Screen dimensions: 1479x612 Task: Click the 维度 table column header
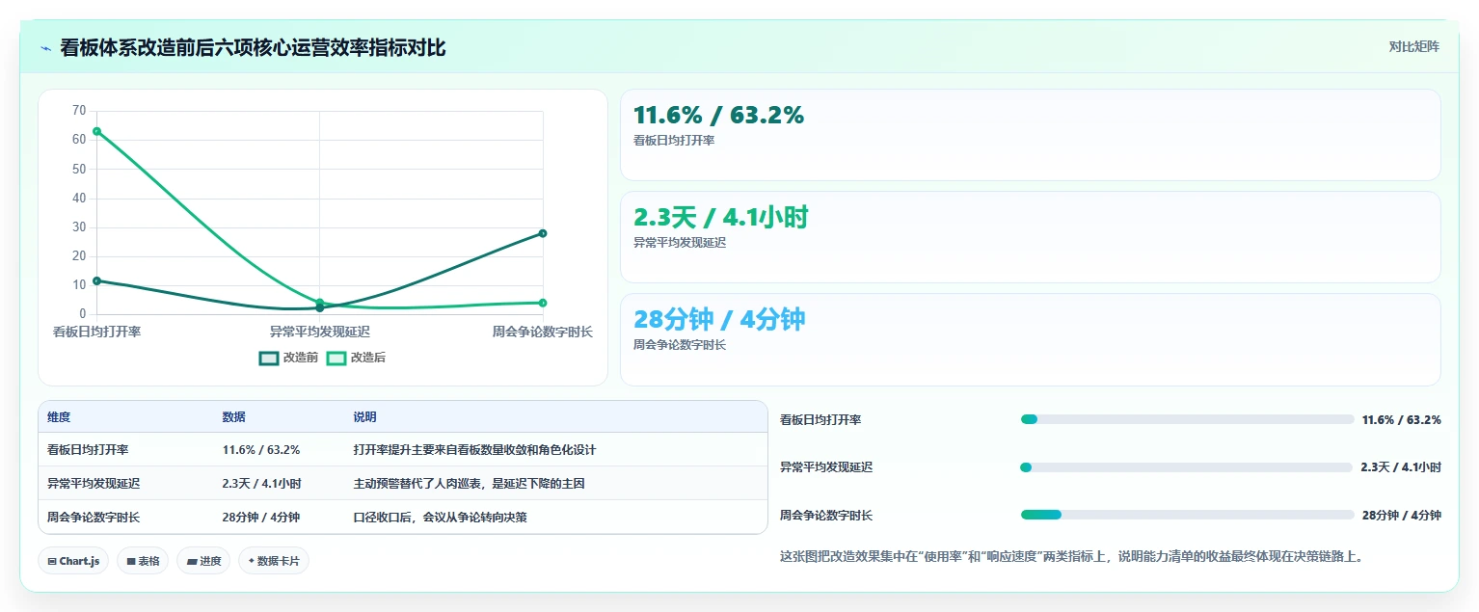point(59,417)
